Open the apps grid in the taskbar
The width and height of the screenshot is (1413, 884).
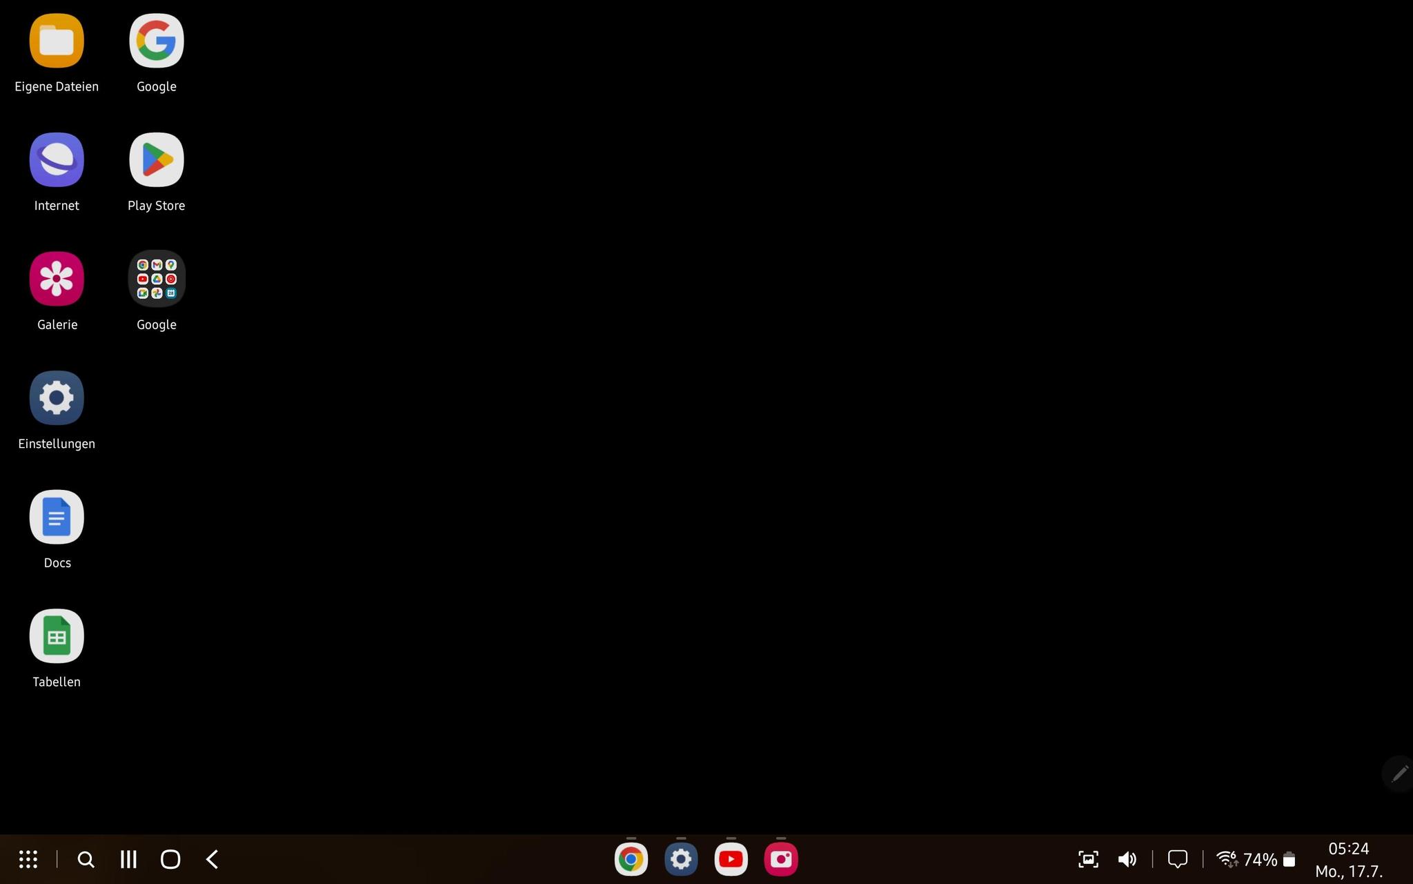pos(28,859)
